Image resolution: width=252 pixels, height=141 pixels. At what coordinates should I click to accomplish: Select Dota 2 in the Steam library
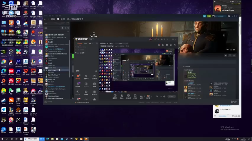[50, 63]
